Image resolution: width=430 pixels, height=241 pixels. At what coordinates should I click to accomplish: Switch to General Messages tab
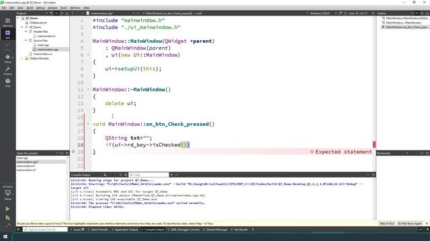215,230
